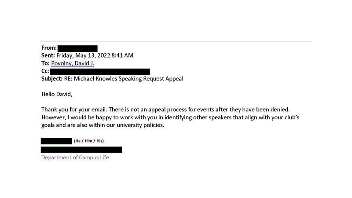352x198 pixels.
Task: Click the long redacted bar under the signature
Action: click(81, 150)
